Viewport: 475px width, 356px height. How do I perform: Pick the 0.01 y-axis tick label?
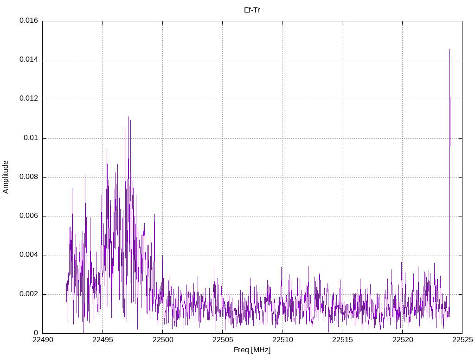pyautogui.click(x=31, y=138)
